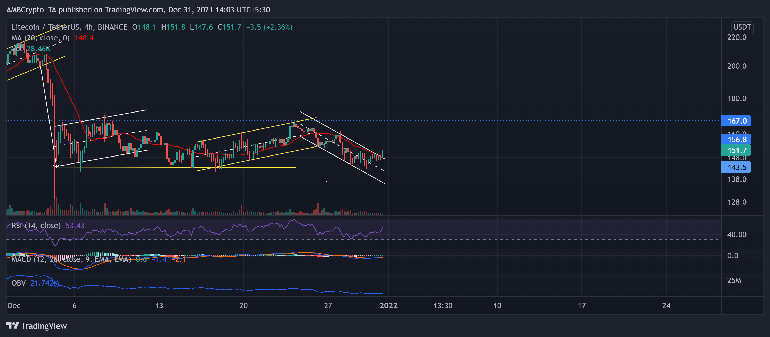Click the 156.8 blue price label
770x337 pixels.
pyautogui.click(x=736, y=139)
